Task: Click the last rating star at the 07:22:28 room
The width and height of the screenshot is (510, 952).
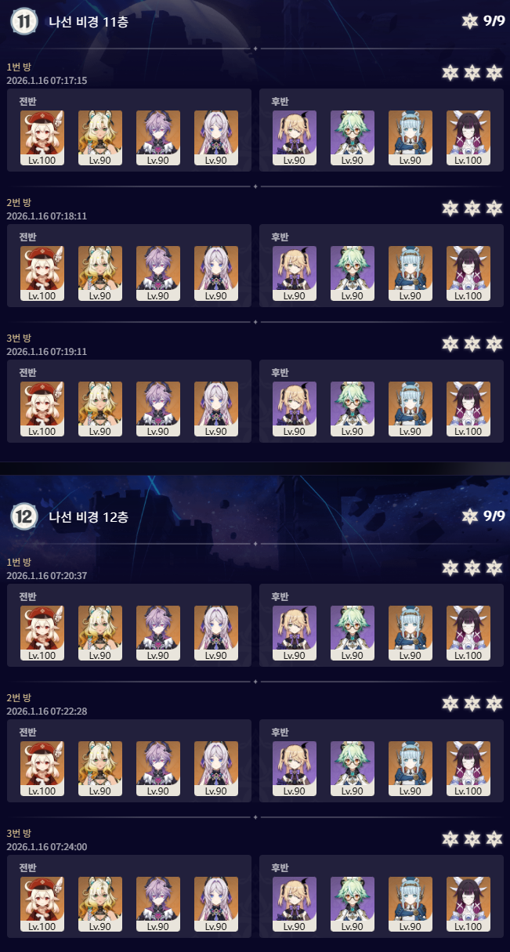Action: (x=494, y=704)
